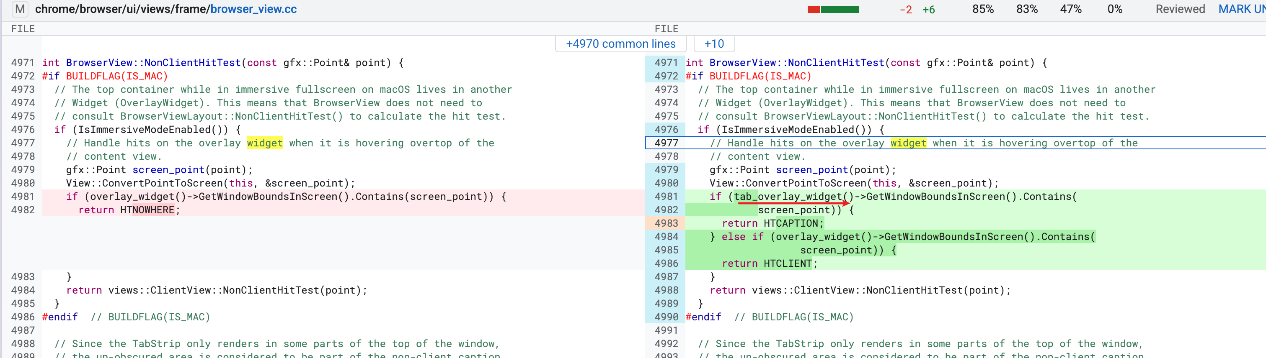Click the 85% coverage value
This screenshot has width=1266, height=358.
click(982, 9)
